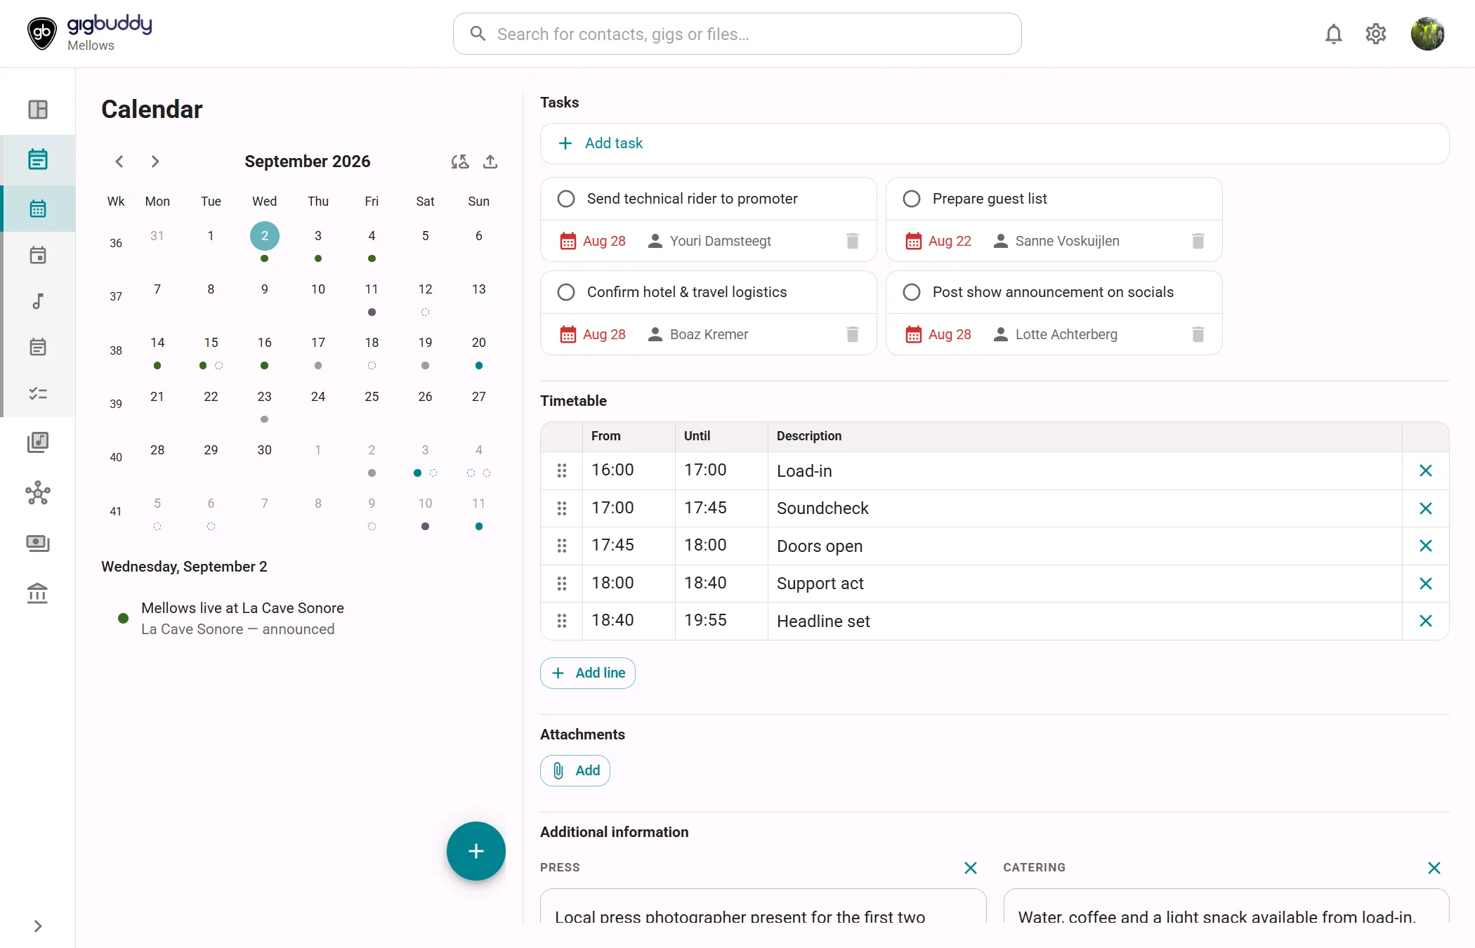Delete the Post show announcement task
Image resolution: width=1475 pixels, height=948 pixels.
click(1198, 334)
